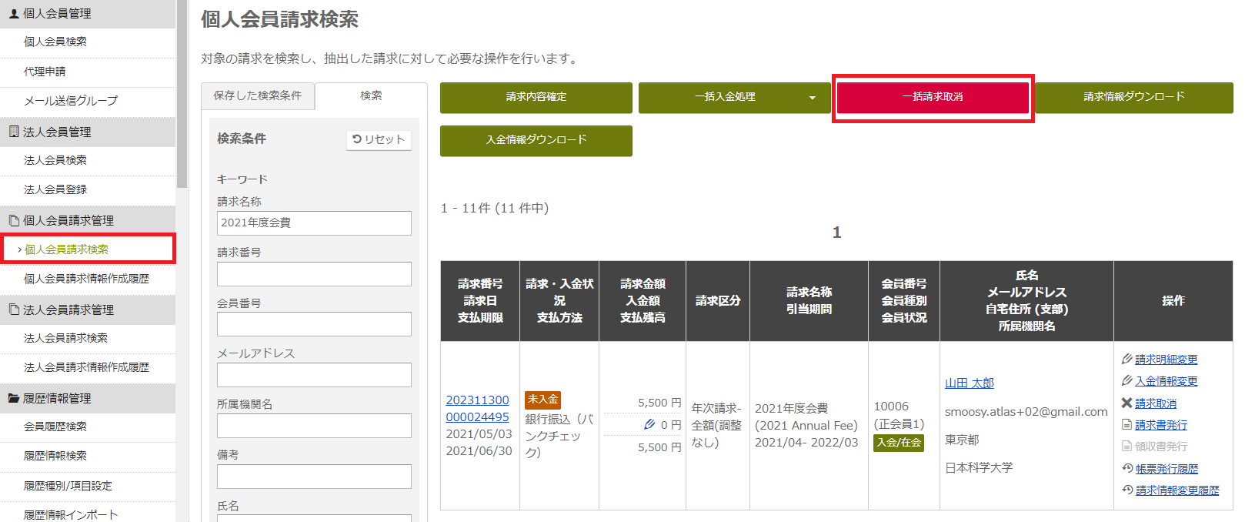The height and width of the screenshot is (522, 1245).
Task: Click the 備考 input field
Action: point(314,477)
